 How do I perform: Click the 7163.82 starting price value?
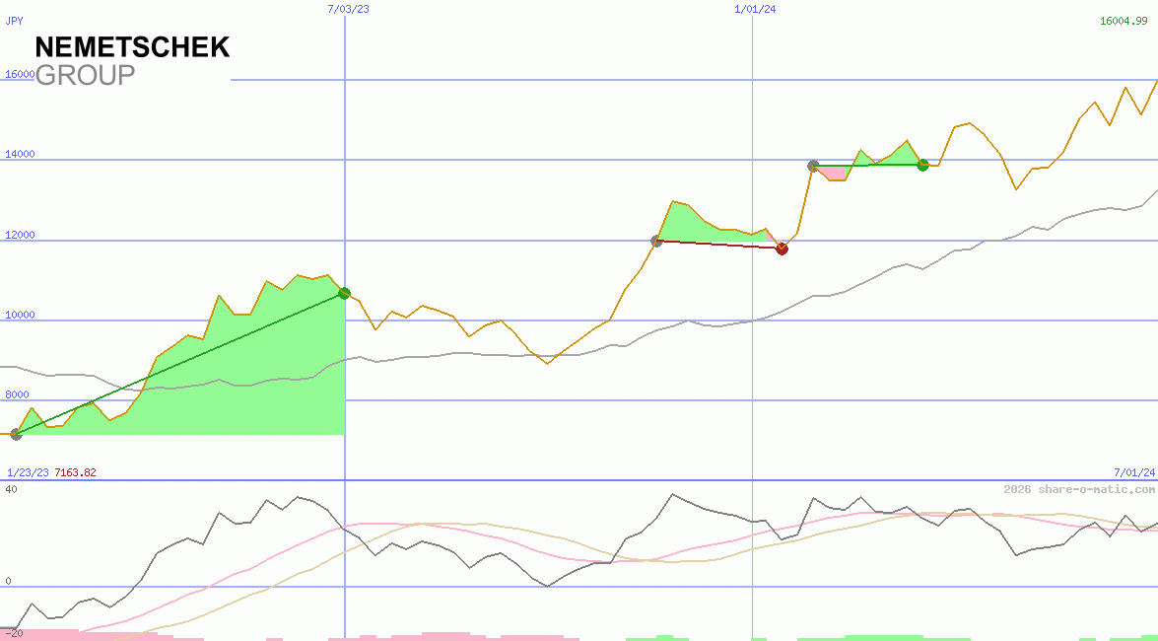[x=76, y=472]
